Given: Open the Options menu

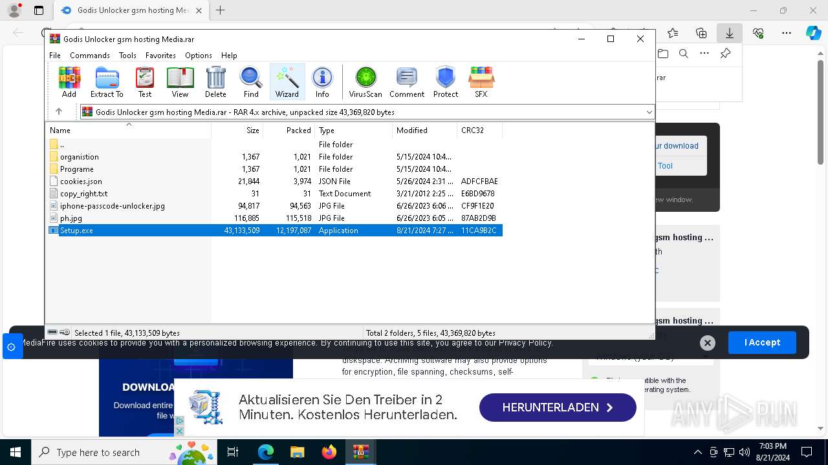Looking at the screenshot, I should 198,56.
